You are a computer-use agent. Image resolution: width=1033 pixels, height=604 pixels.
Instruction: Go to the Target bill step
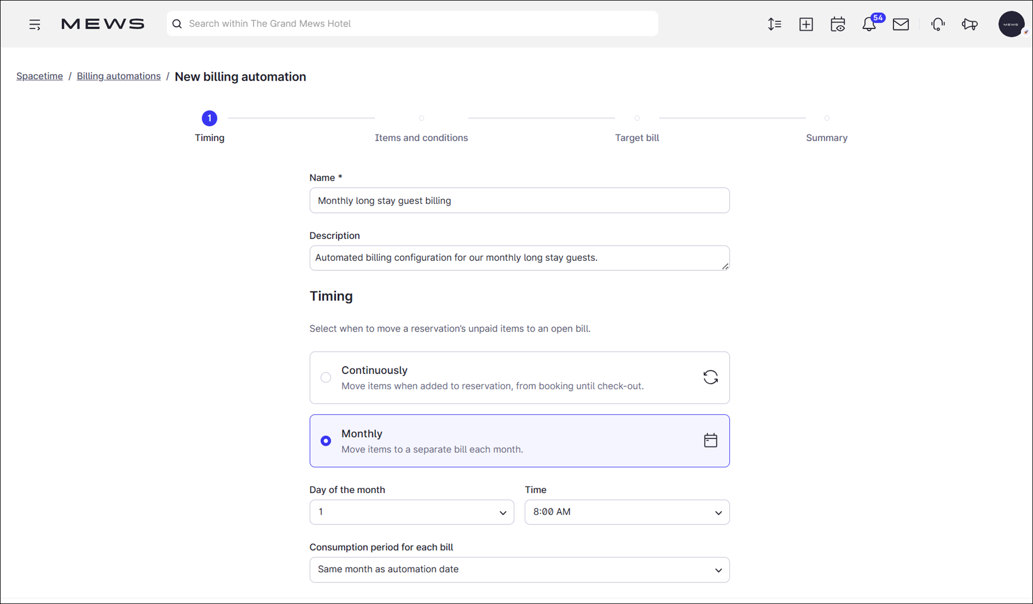click(x=637, y=130)
